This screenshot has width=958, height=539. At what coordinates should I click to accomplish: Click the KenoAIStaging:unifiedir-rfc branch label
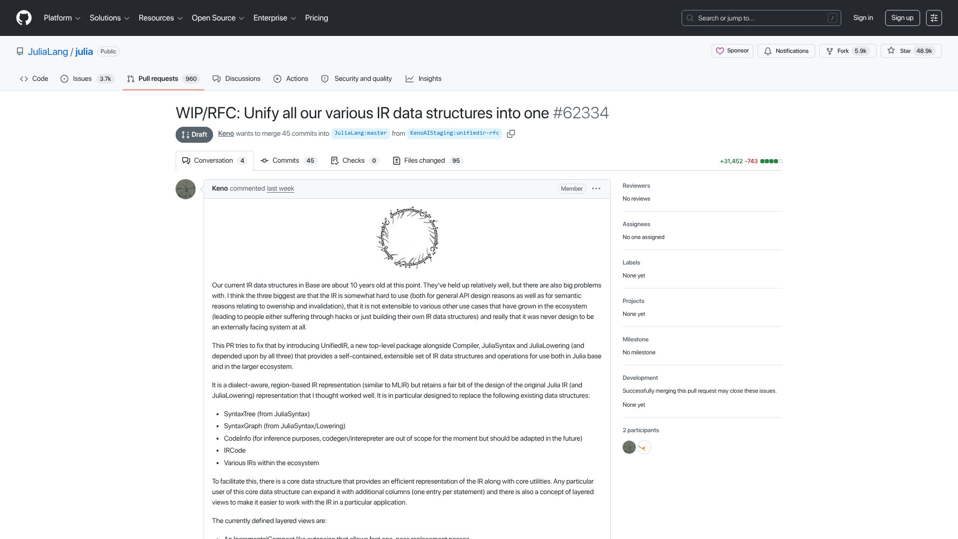click(454, 133)
